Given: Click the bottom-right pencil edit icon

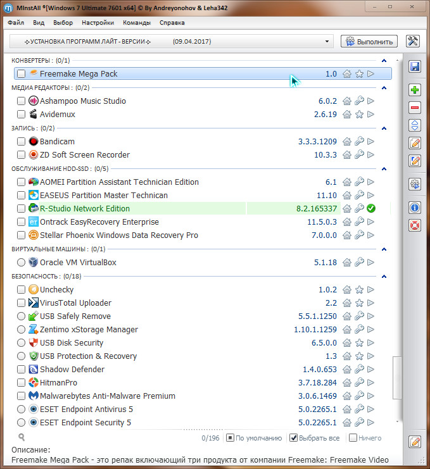Looking at the screenshot, I should pos(415,442).
